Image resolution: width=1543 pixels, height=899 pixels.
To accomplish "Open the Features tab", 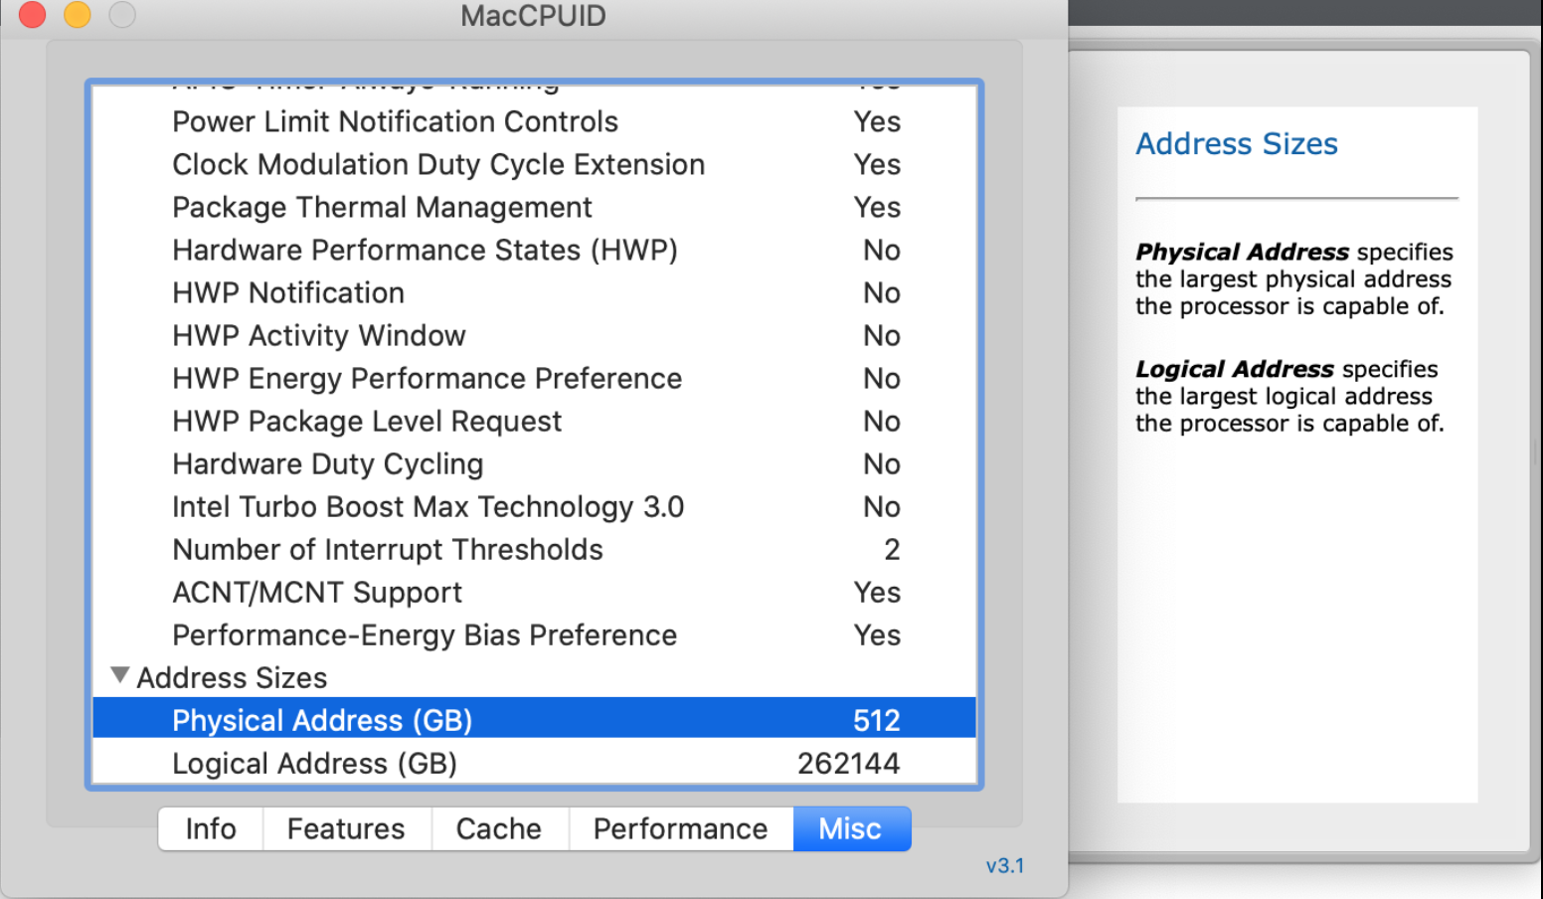I will (346, 828).
